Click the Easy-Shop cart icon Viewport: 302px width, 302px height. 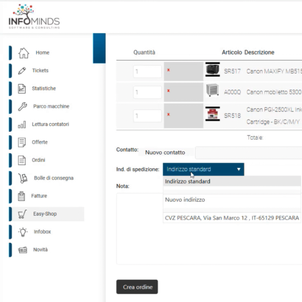22,214
